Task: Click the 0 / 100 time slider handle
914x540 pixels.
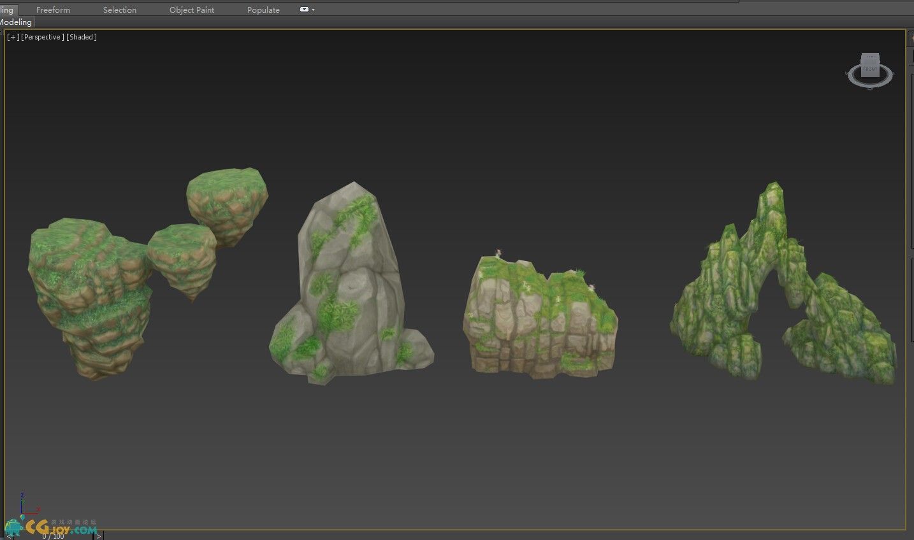Action: pos(54,537)
